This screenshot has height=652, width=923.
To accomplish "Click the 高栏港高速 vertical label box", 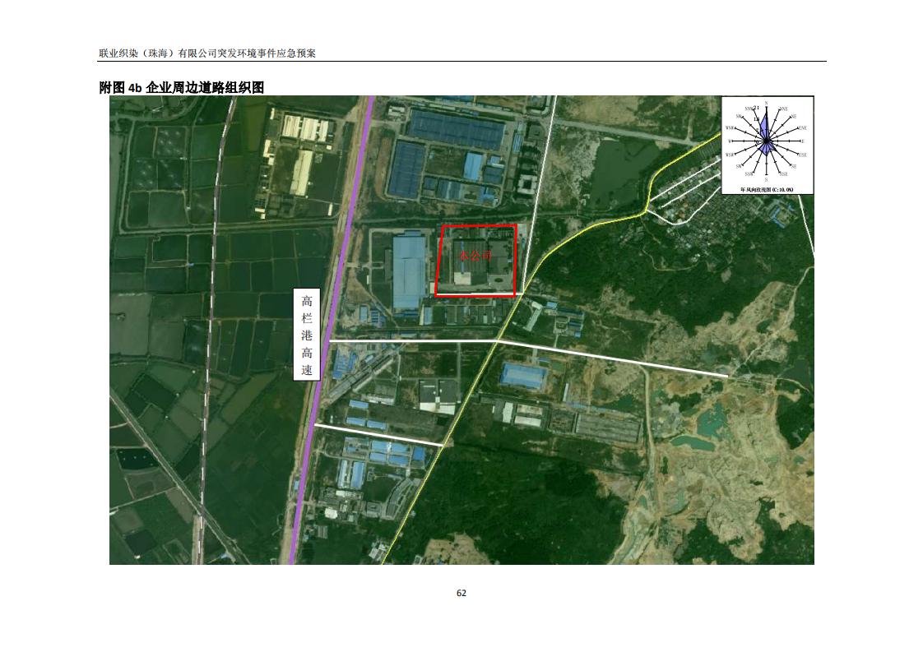I will 306,335.
